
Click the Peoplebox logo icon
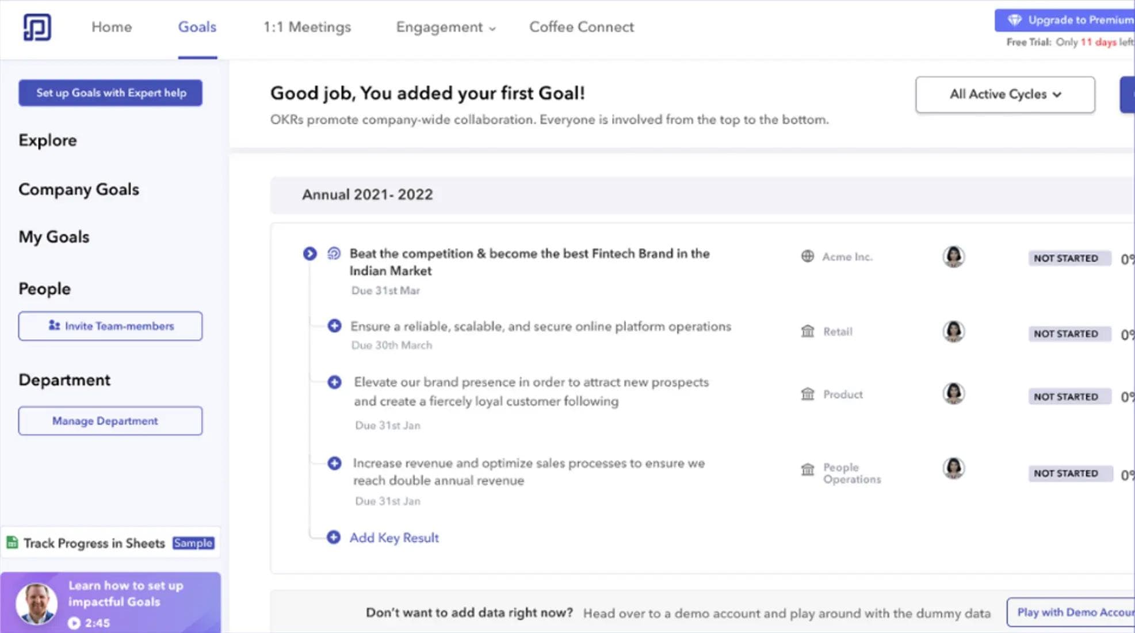click(x=36, y=26)
